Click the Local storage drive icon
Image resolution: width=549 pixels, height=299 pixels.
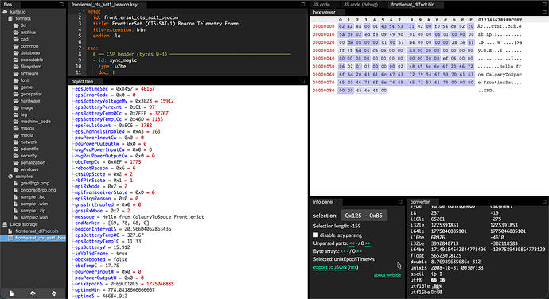tap(5, 224)
